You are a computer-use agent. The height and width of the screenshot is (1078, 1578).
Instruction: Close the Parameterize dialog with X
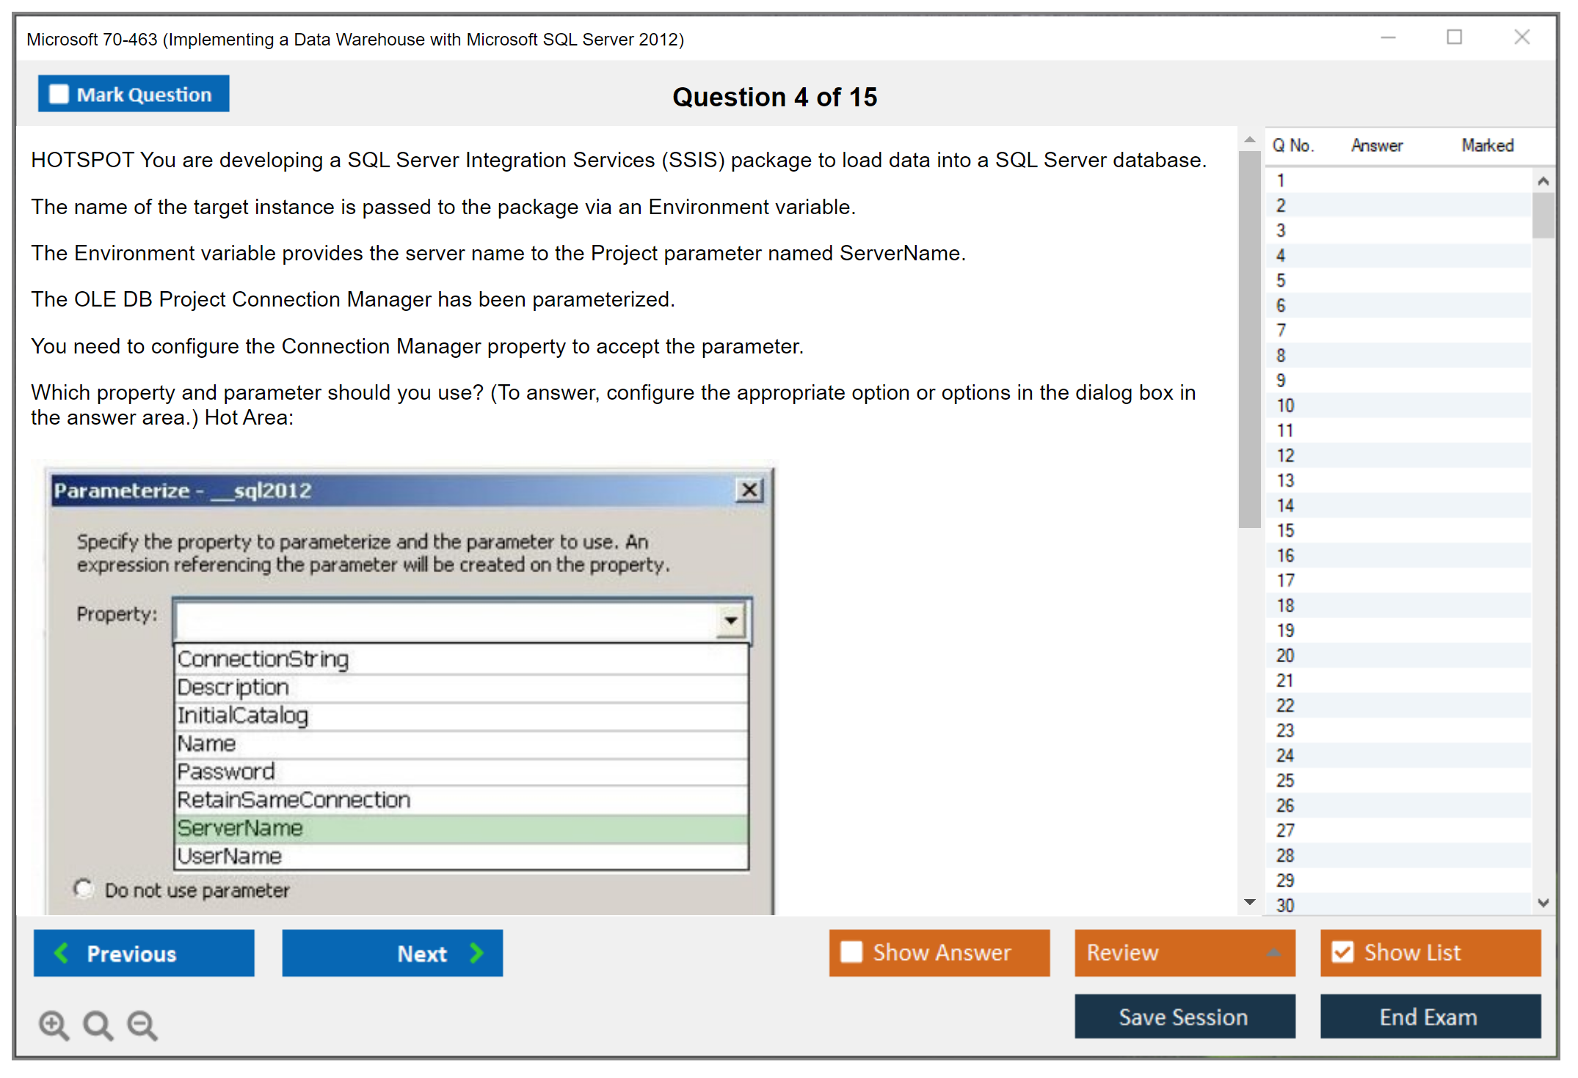[x=749, y=490]
